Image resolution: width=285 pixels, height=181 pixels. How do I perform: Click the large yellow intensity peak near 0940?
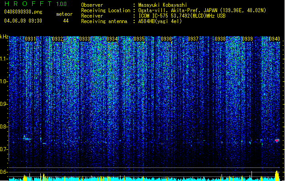(277, 176)
